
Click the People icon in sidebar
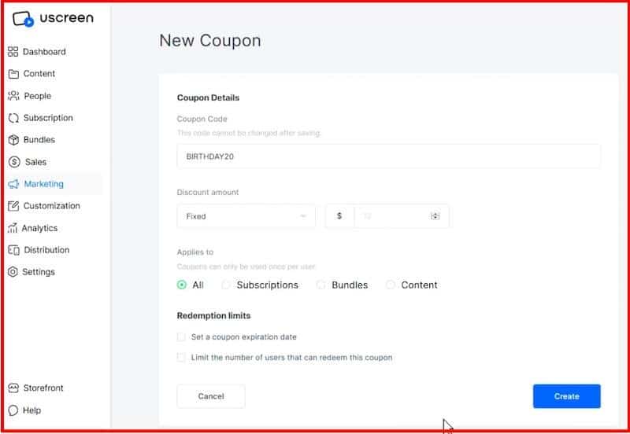point(13,95)
